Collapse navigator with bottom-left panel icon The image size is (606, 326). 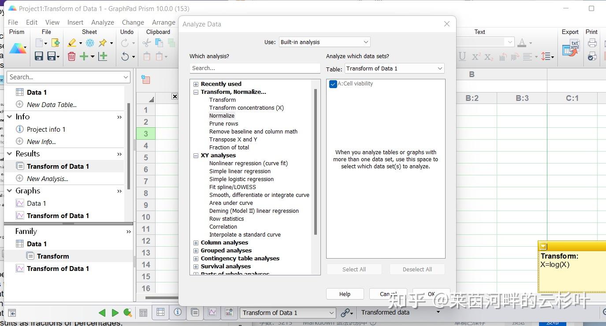[12, 313]
